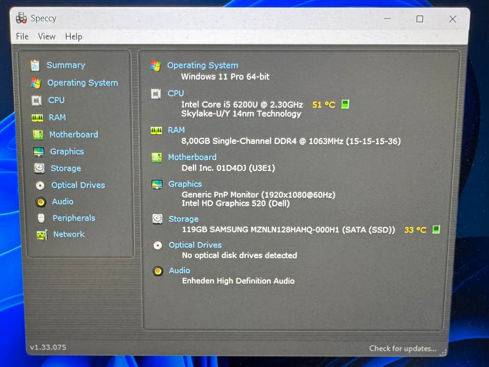Click the Summary clipboard icon in sidebar
This screenshot has width=489, height=367.
pos(35,65)
